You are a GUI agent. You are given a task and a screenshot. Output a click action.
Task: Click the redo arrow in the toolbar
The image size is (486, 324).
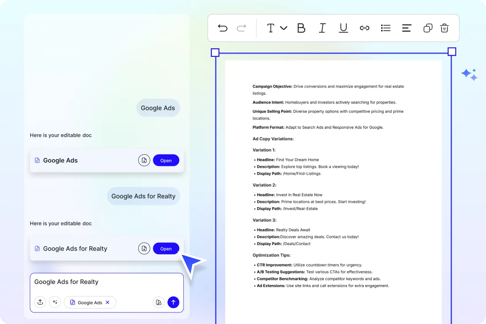click(241, 28)
